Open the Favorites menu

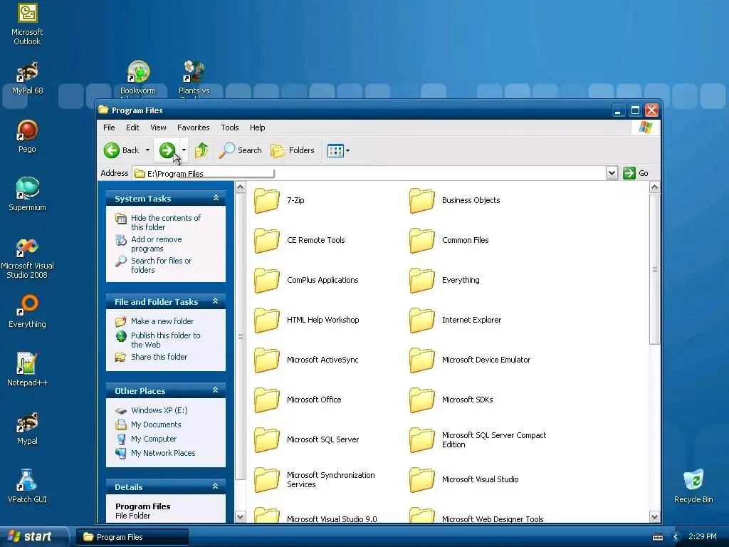point(194,127)
